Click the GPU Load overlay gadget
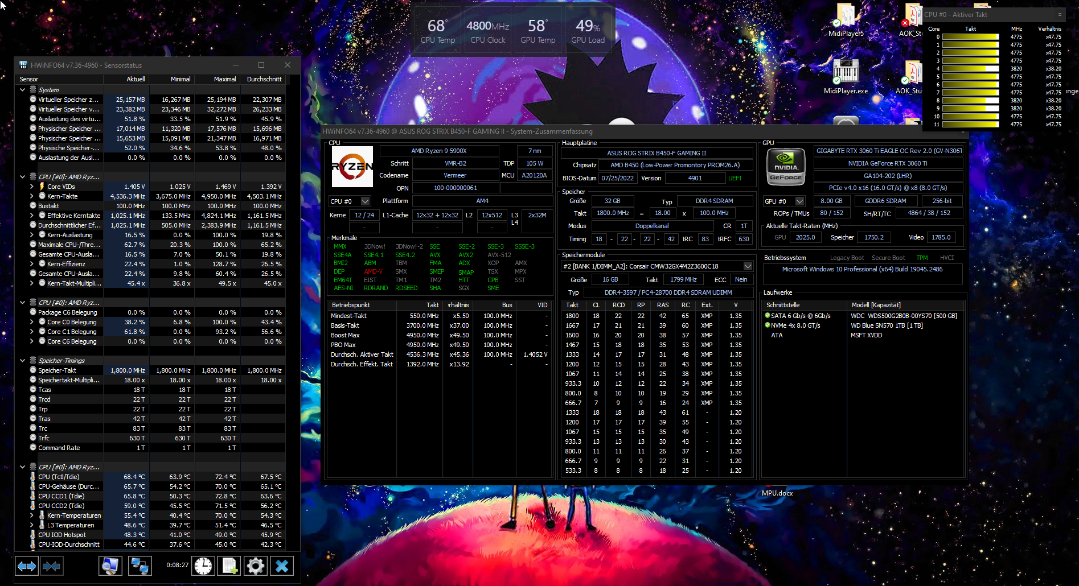1079x586 pixels. point(588,31)
